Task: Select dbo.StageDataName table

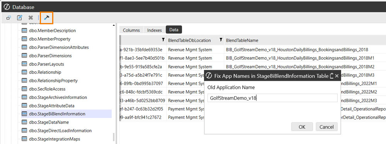Action: (49, 122)
